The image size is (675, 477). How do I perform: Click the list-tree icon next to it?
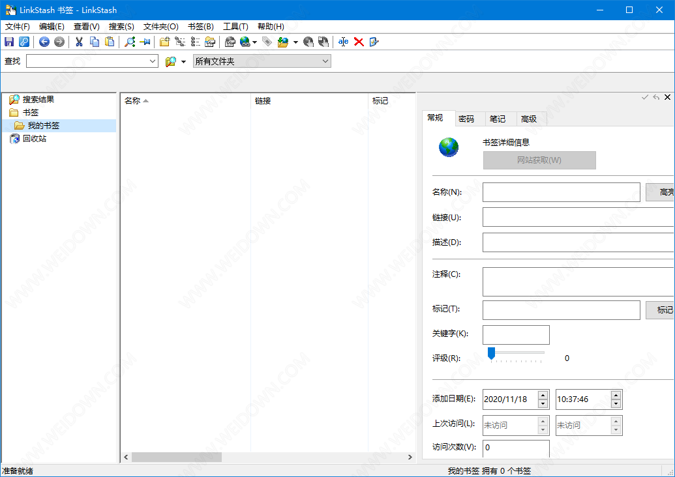pos(195,42)
